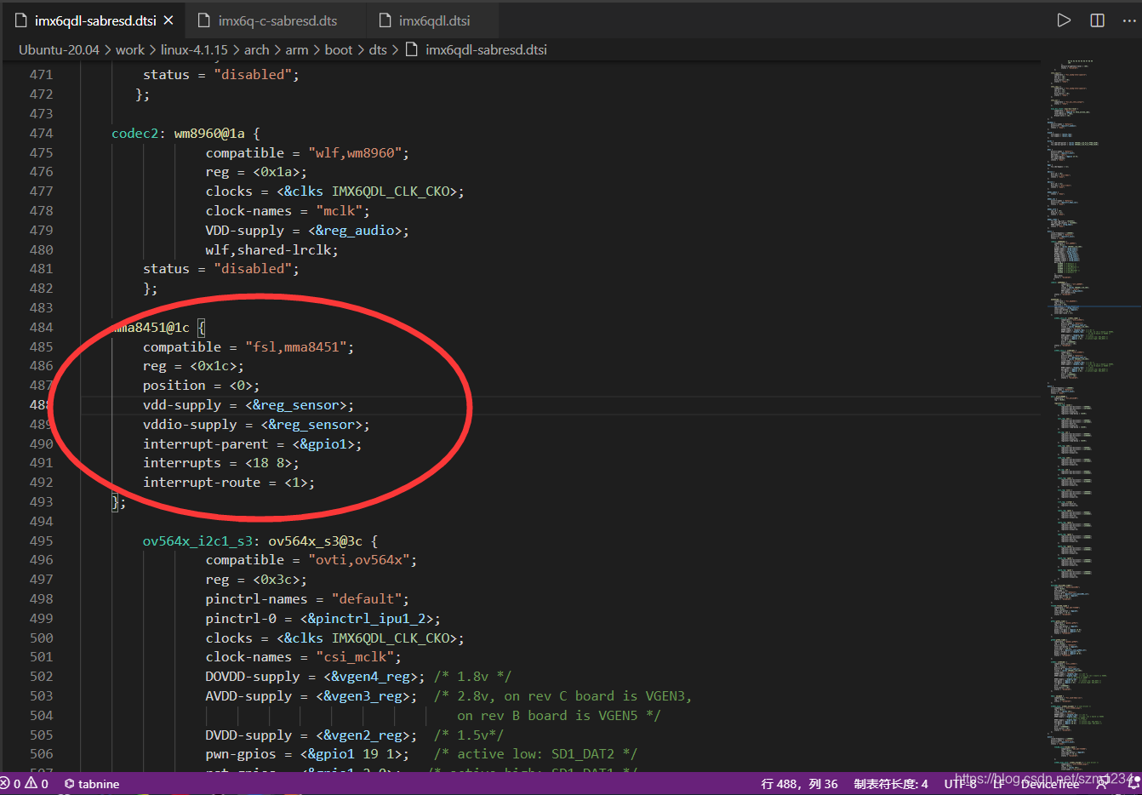Click the &vgen3_reg AVDD-supply reference
The height and width of the screenshot is (795, 1142).
pos(363,696)
